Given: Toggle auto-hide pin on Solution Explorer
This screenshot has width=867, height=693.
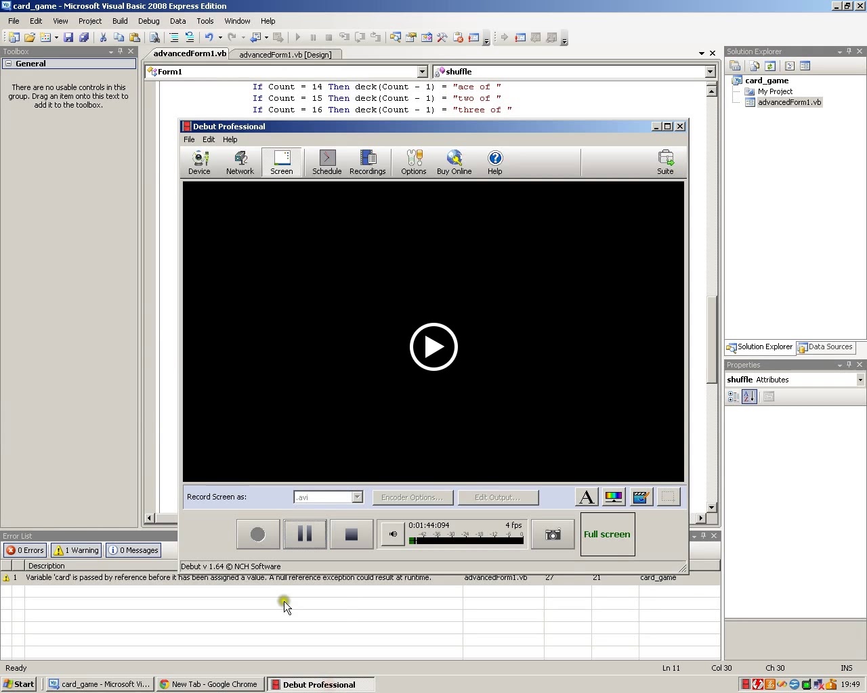Looking at the screenshot, I should pos(849,51).
